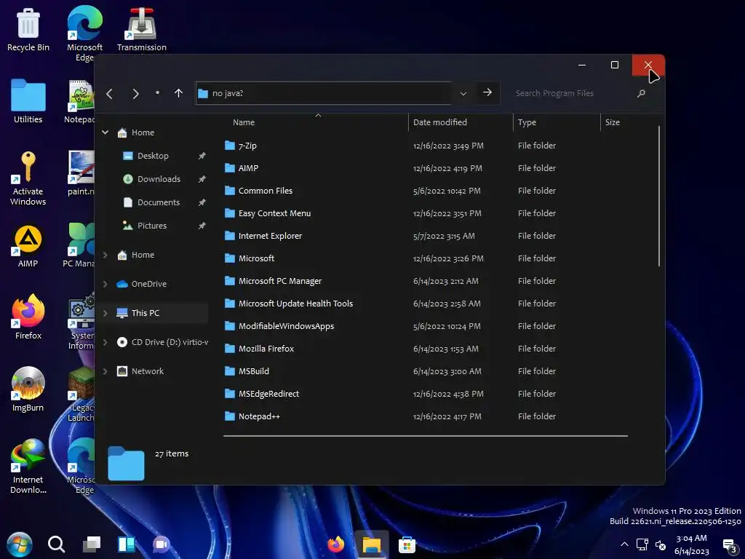Select the Transmission desktop shortcut
Image resolution: width=745 pixels, height=559 pixels.
pyautogui.click(x=142, y=29)
